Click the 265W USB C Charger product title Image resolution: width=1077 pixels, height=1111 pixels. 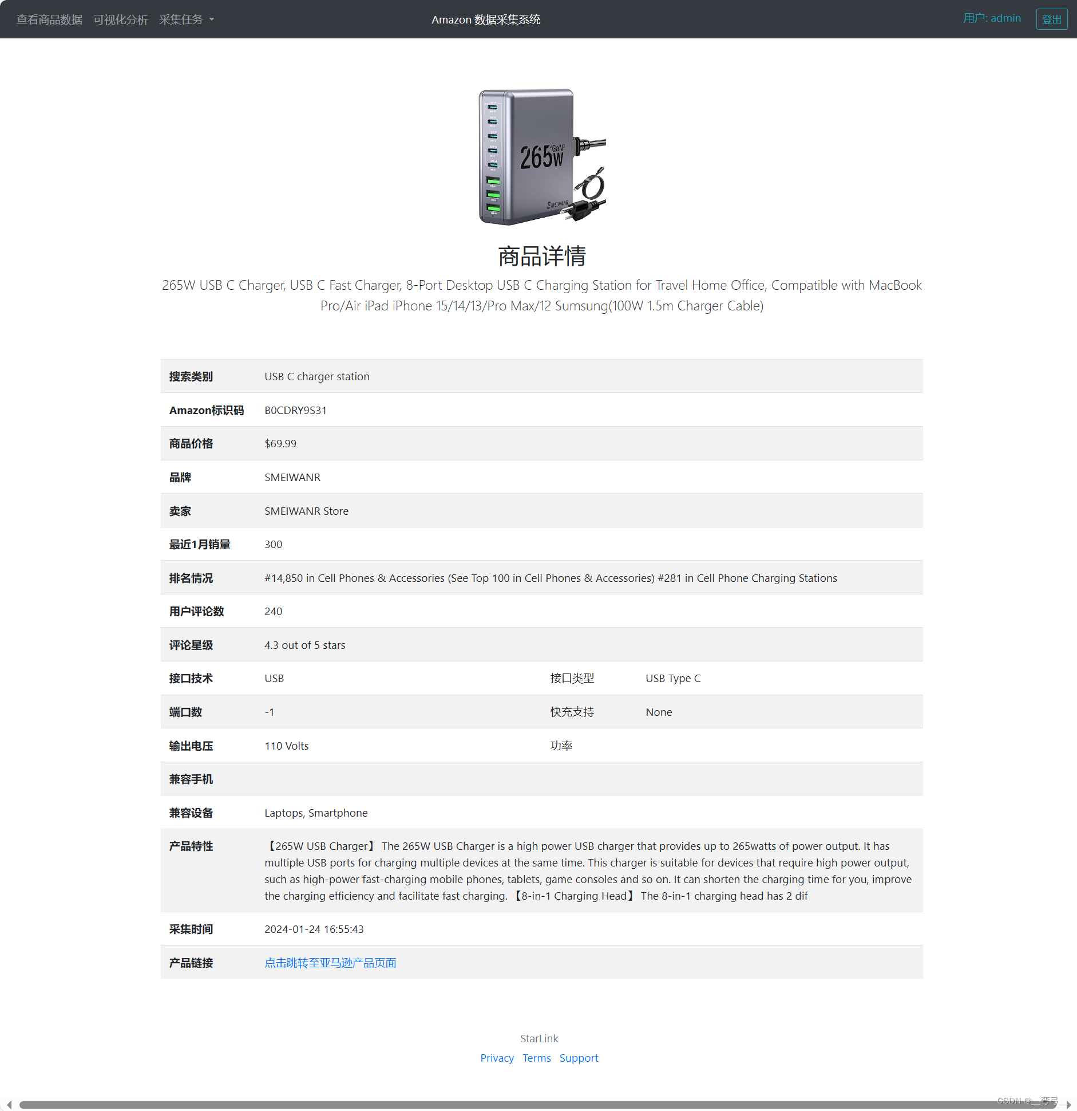tap(542, 296)
